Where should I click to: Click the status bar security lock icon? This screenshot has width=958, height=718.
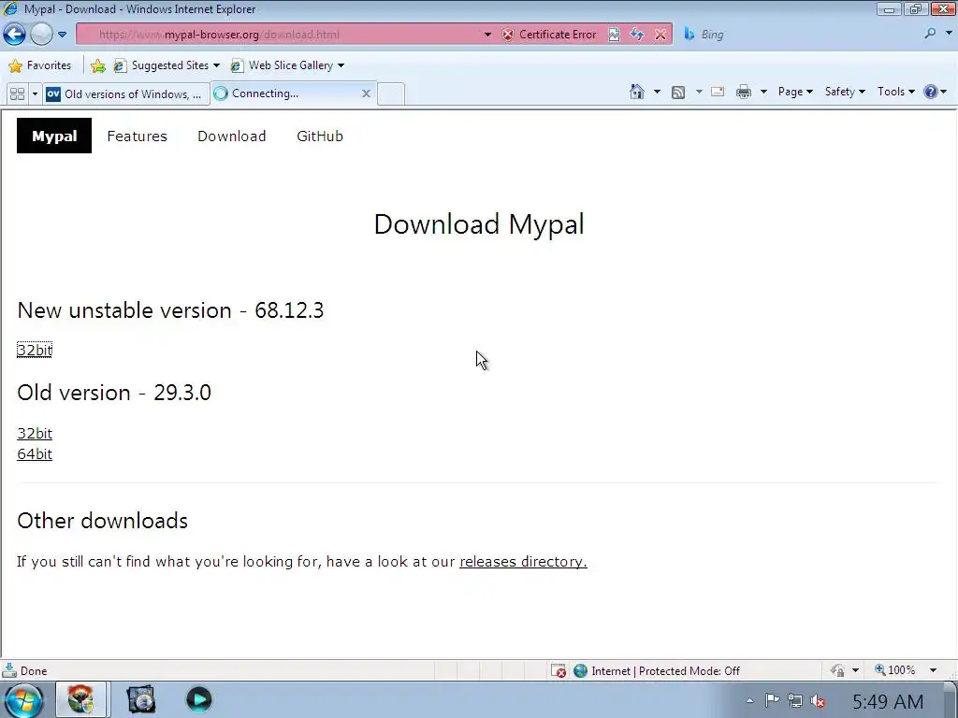click(x=837, y=670)
